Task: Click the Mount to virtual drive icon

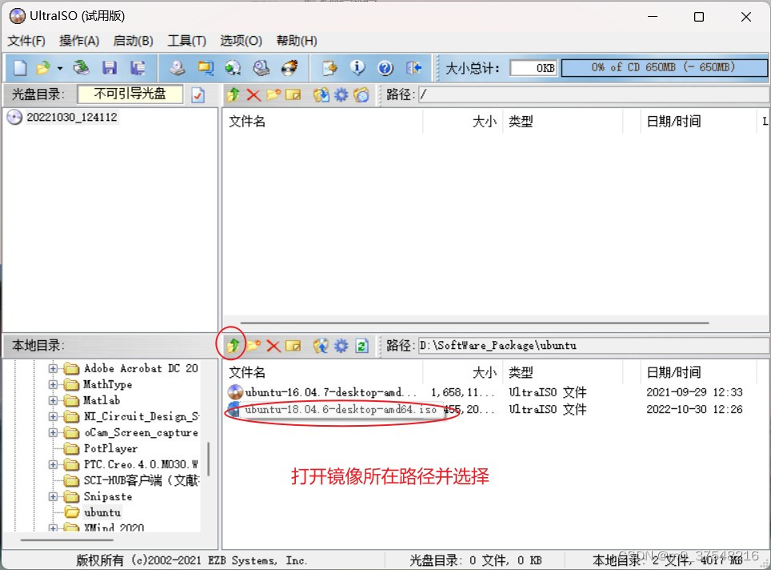Action: [x=261, y=68]
